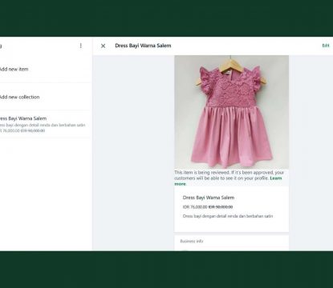Click the Dress Bayi Warna Salem header title
Viewport: 333px width, 288px height.
[143, 46]
